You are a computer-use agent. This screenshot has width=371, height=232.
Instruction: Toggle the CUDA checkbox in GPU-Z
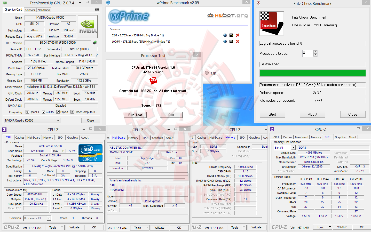click(44, 112)
